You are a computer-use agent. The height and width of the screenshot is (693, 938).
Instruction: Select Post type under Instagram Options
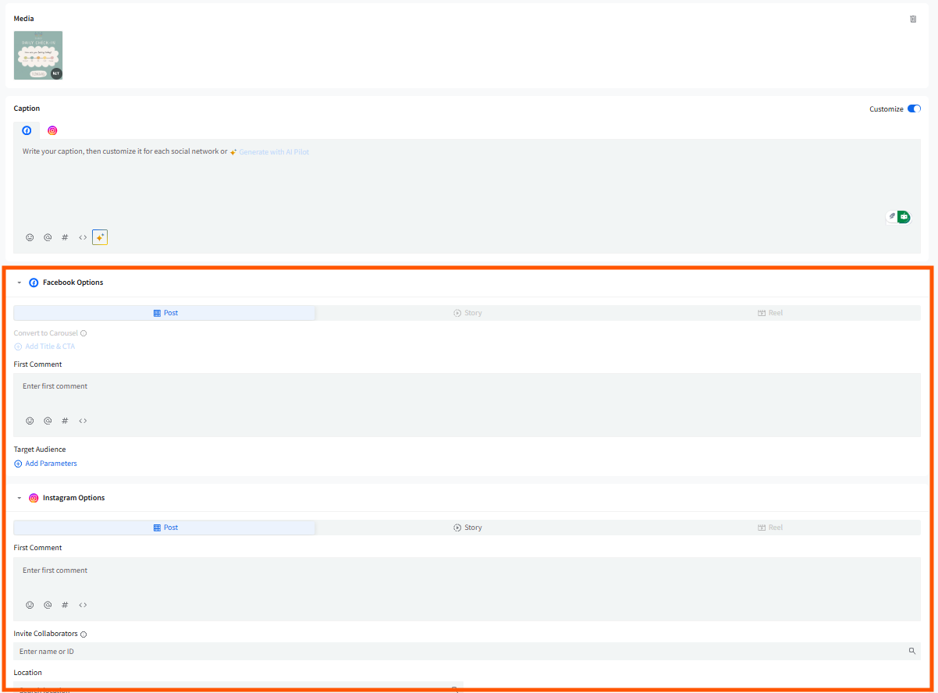click(165, 528)
